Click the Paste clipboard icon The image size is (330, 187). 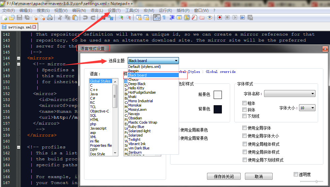pyautogui.click(x=75, y=18)
